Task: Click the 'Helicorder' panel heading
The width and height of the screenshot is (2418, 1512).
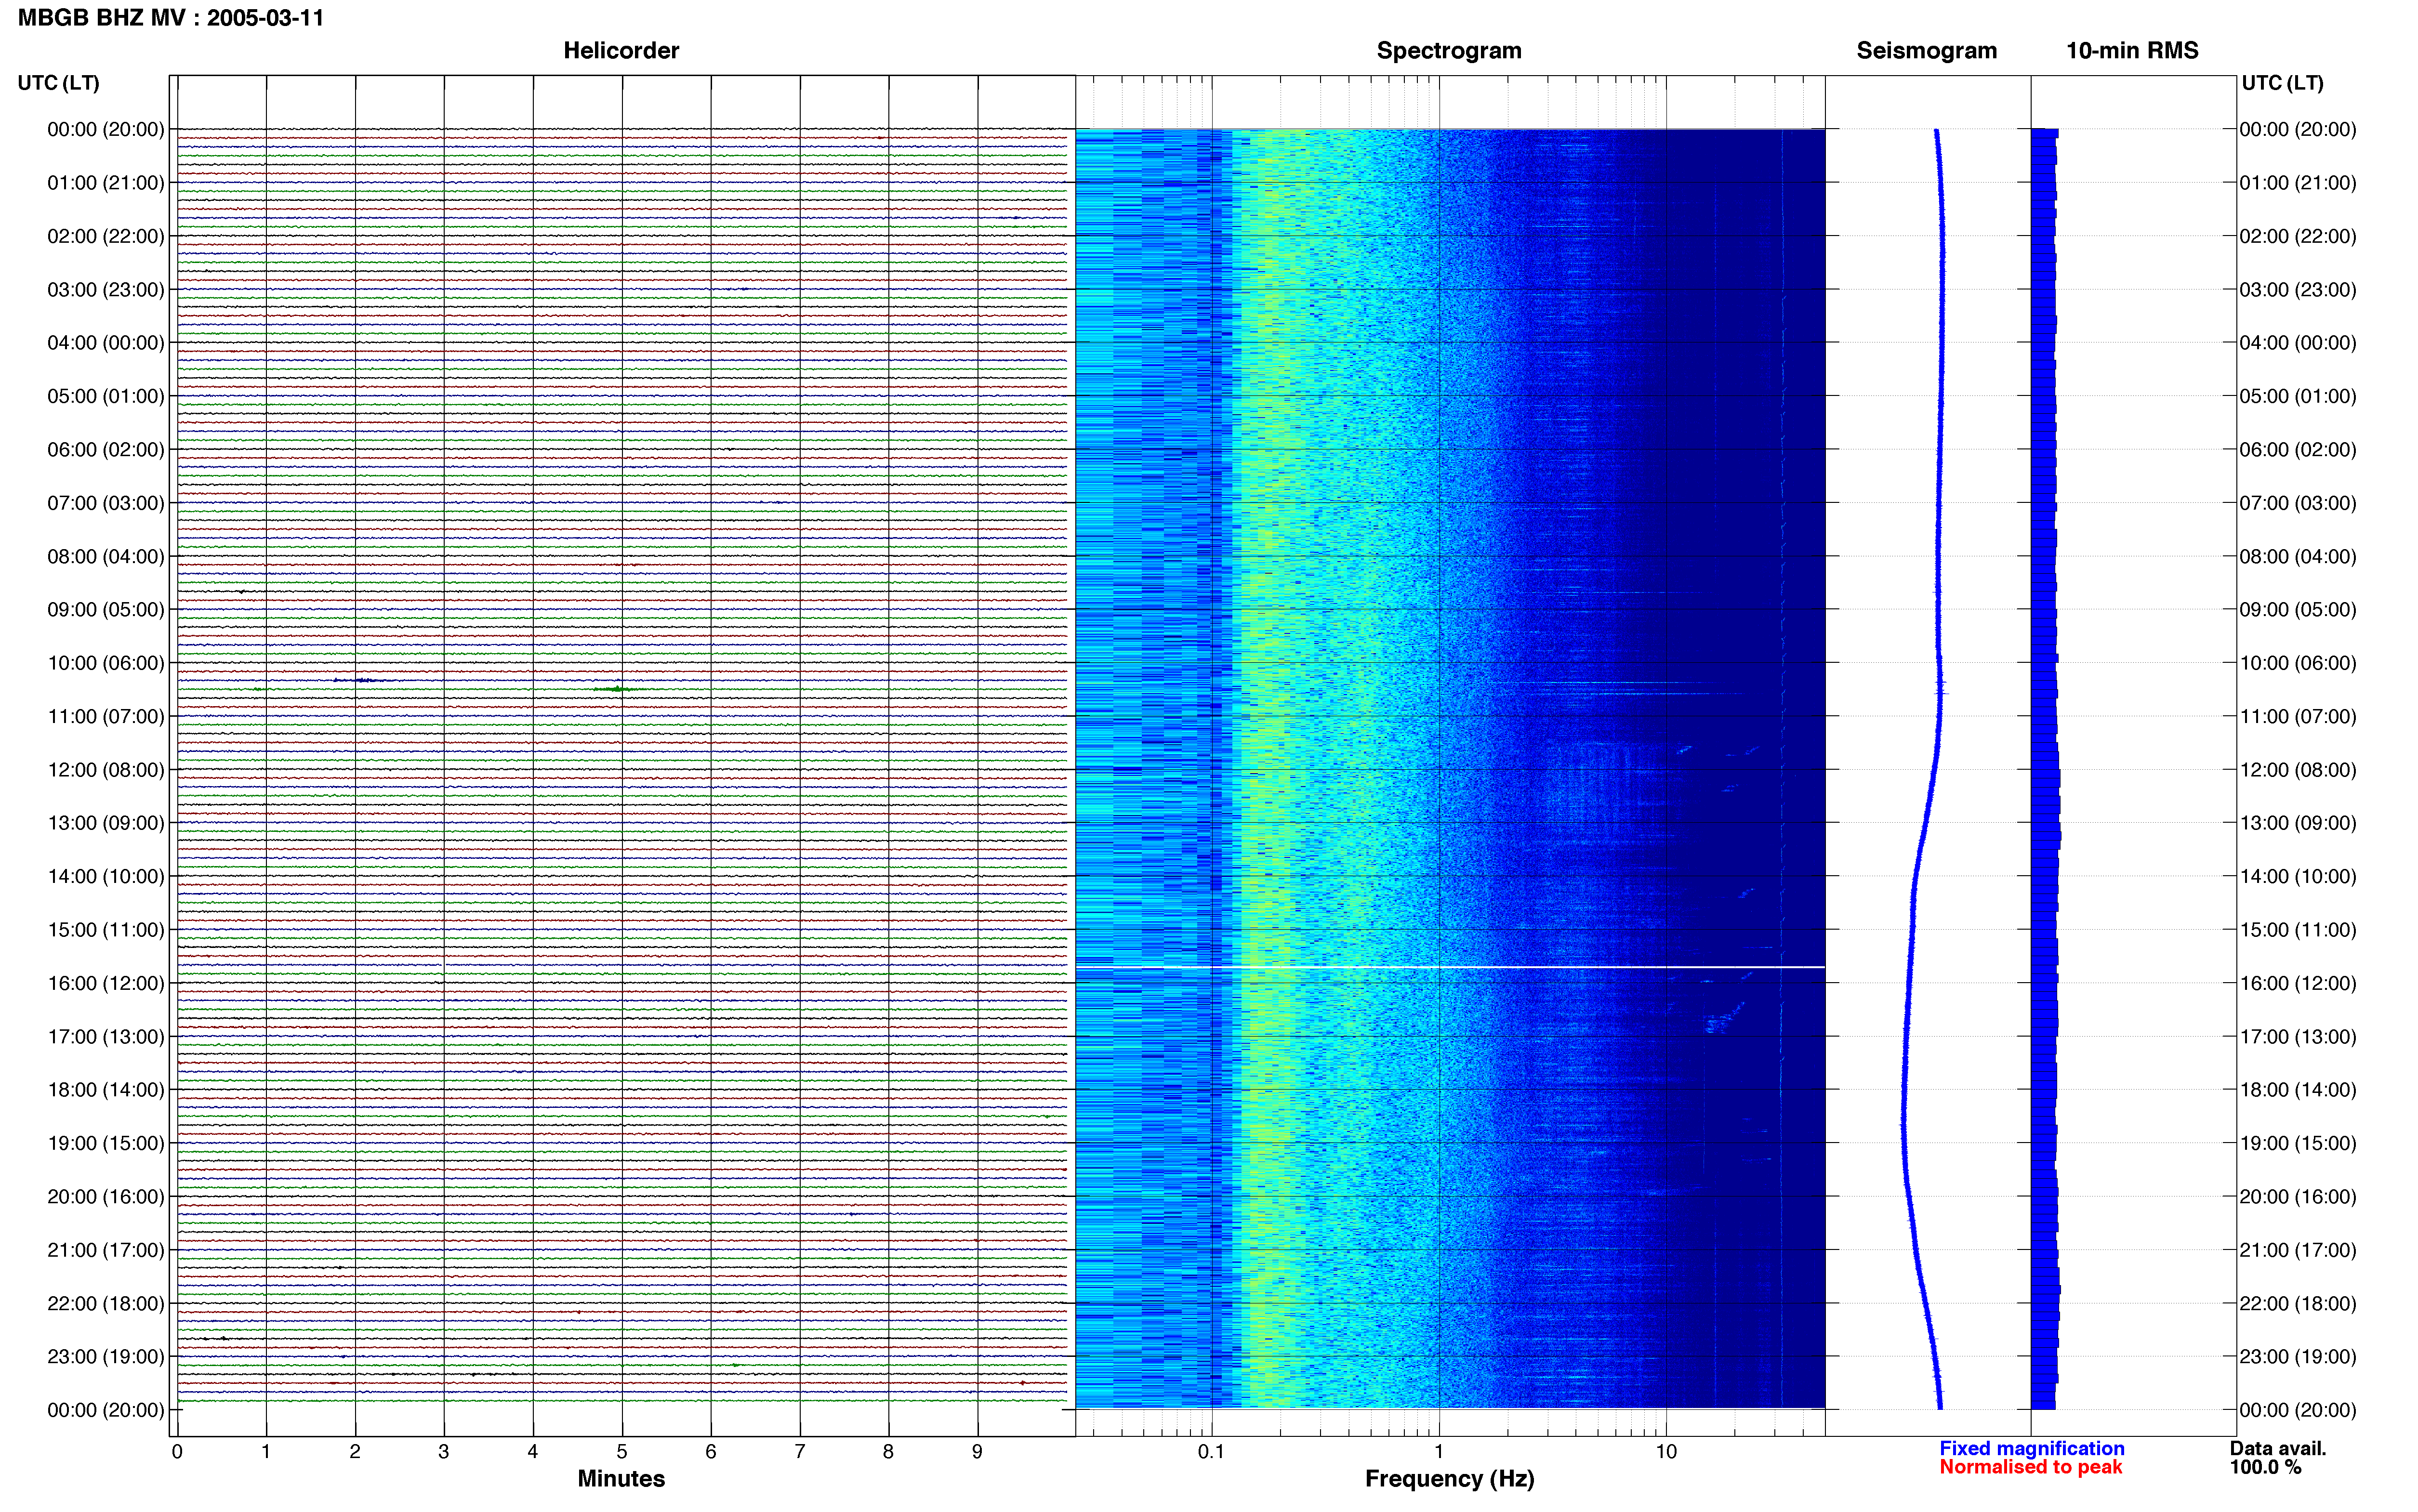Action: point(621,51)
